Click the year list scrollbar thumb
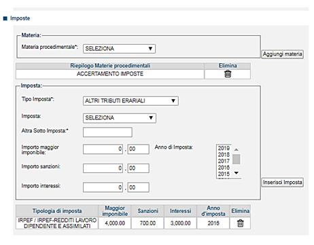Image resolution: width=314 pixels, height=245 pixels. (237, 159)
